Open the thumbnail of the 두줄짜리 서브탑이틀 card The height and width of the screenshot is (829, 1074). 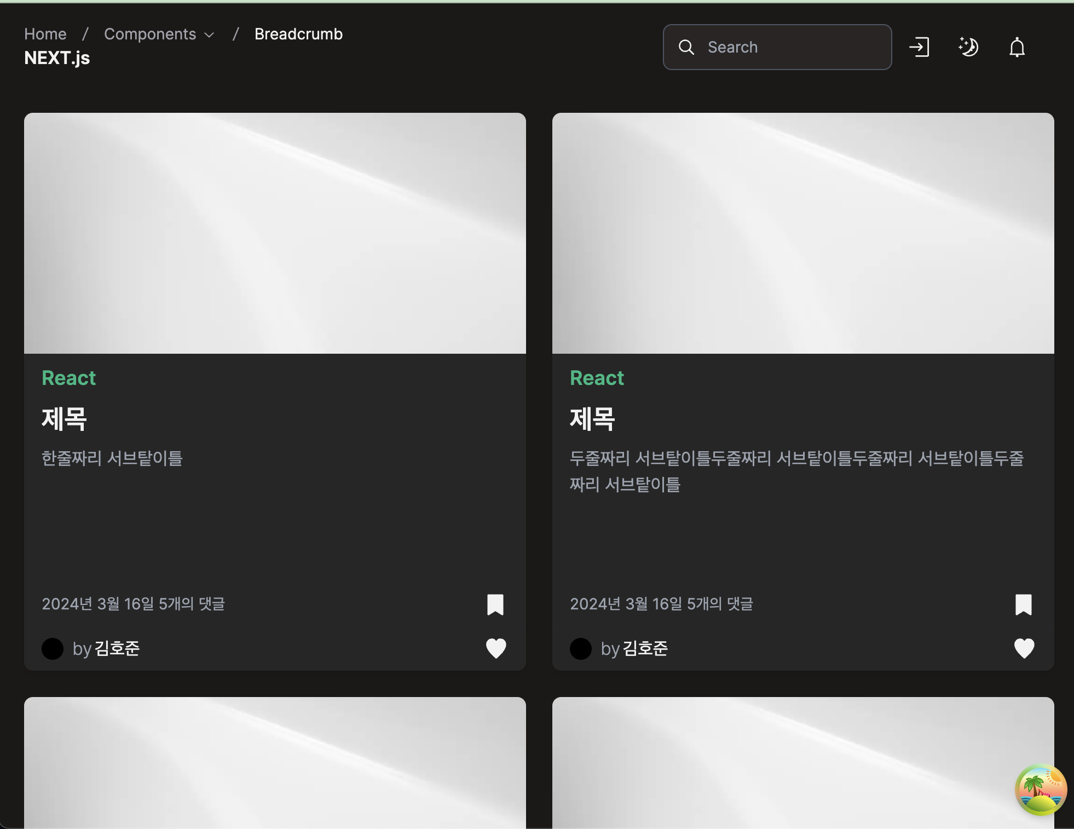803,233
